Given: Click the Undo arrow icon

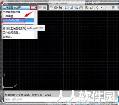Looking at the screenshot, I should [x=98, y=8].
